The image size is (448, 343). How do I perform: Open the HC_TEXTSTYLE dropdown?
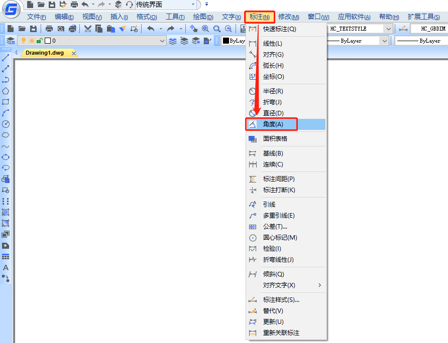tap(388, 29)
